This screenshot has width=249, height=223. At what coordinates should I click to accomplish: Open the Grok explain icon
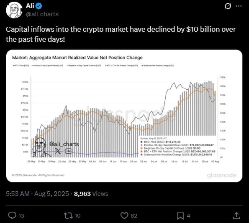pos(228,6)
